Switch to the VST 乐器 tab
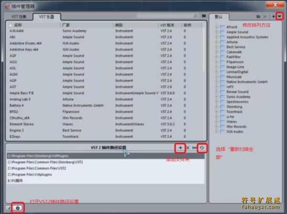The image size is (287, 214). 47,17
